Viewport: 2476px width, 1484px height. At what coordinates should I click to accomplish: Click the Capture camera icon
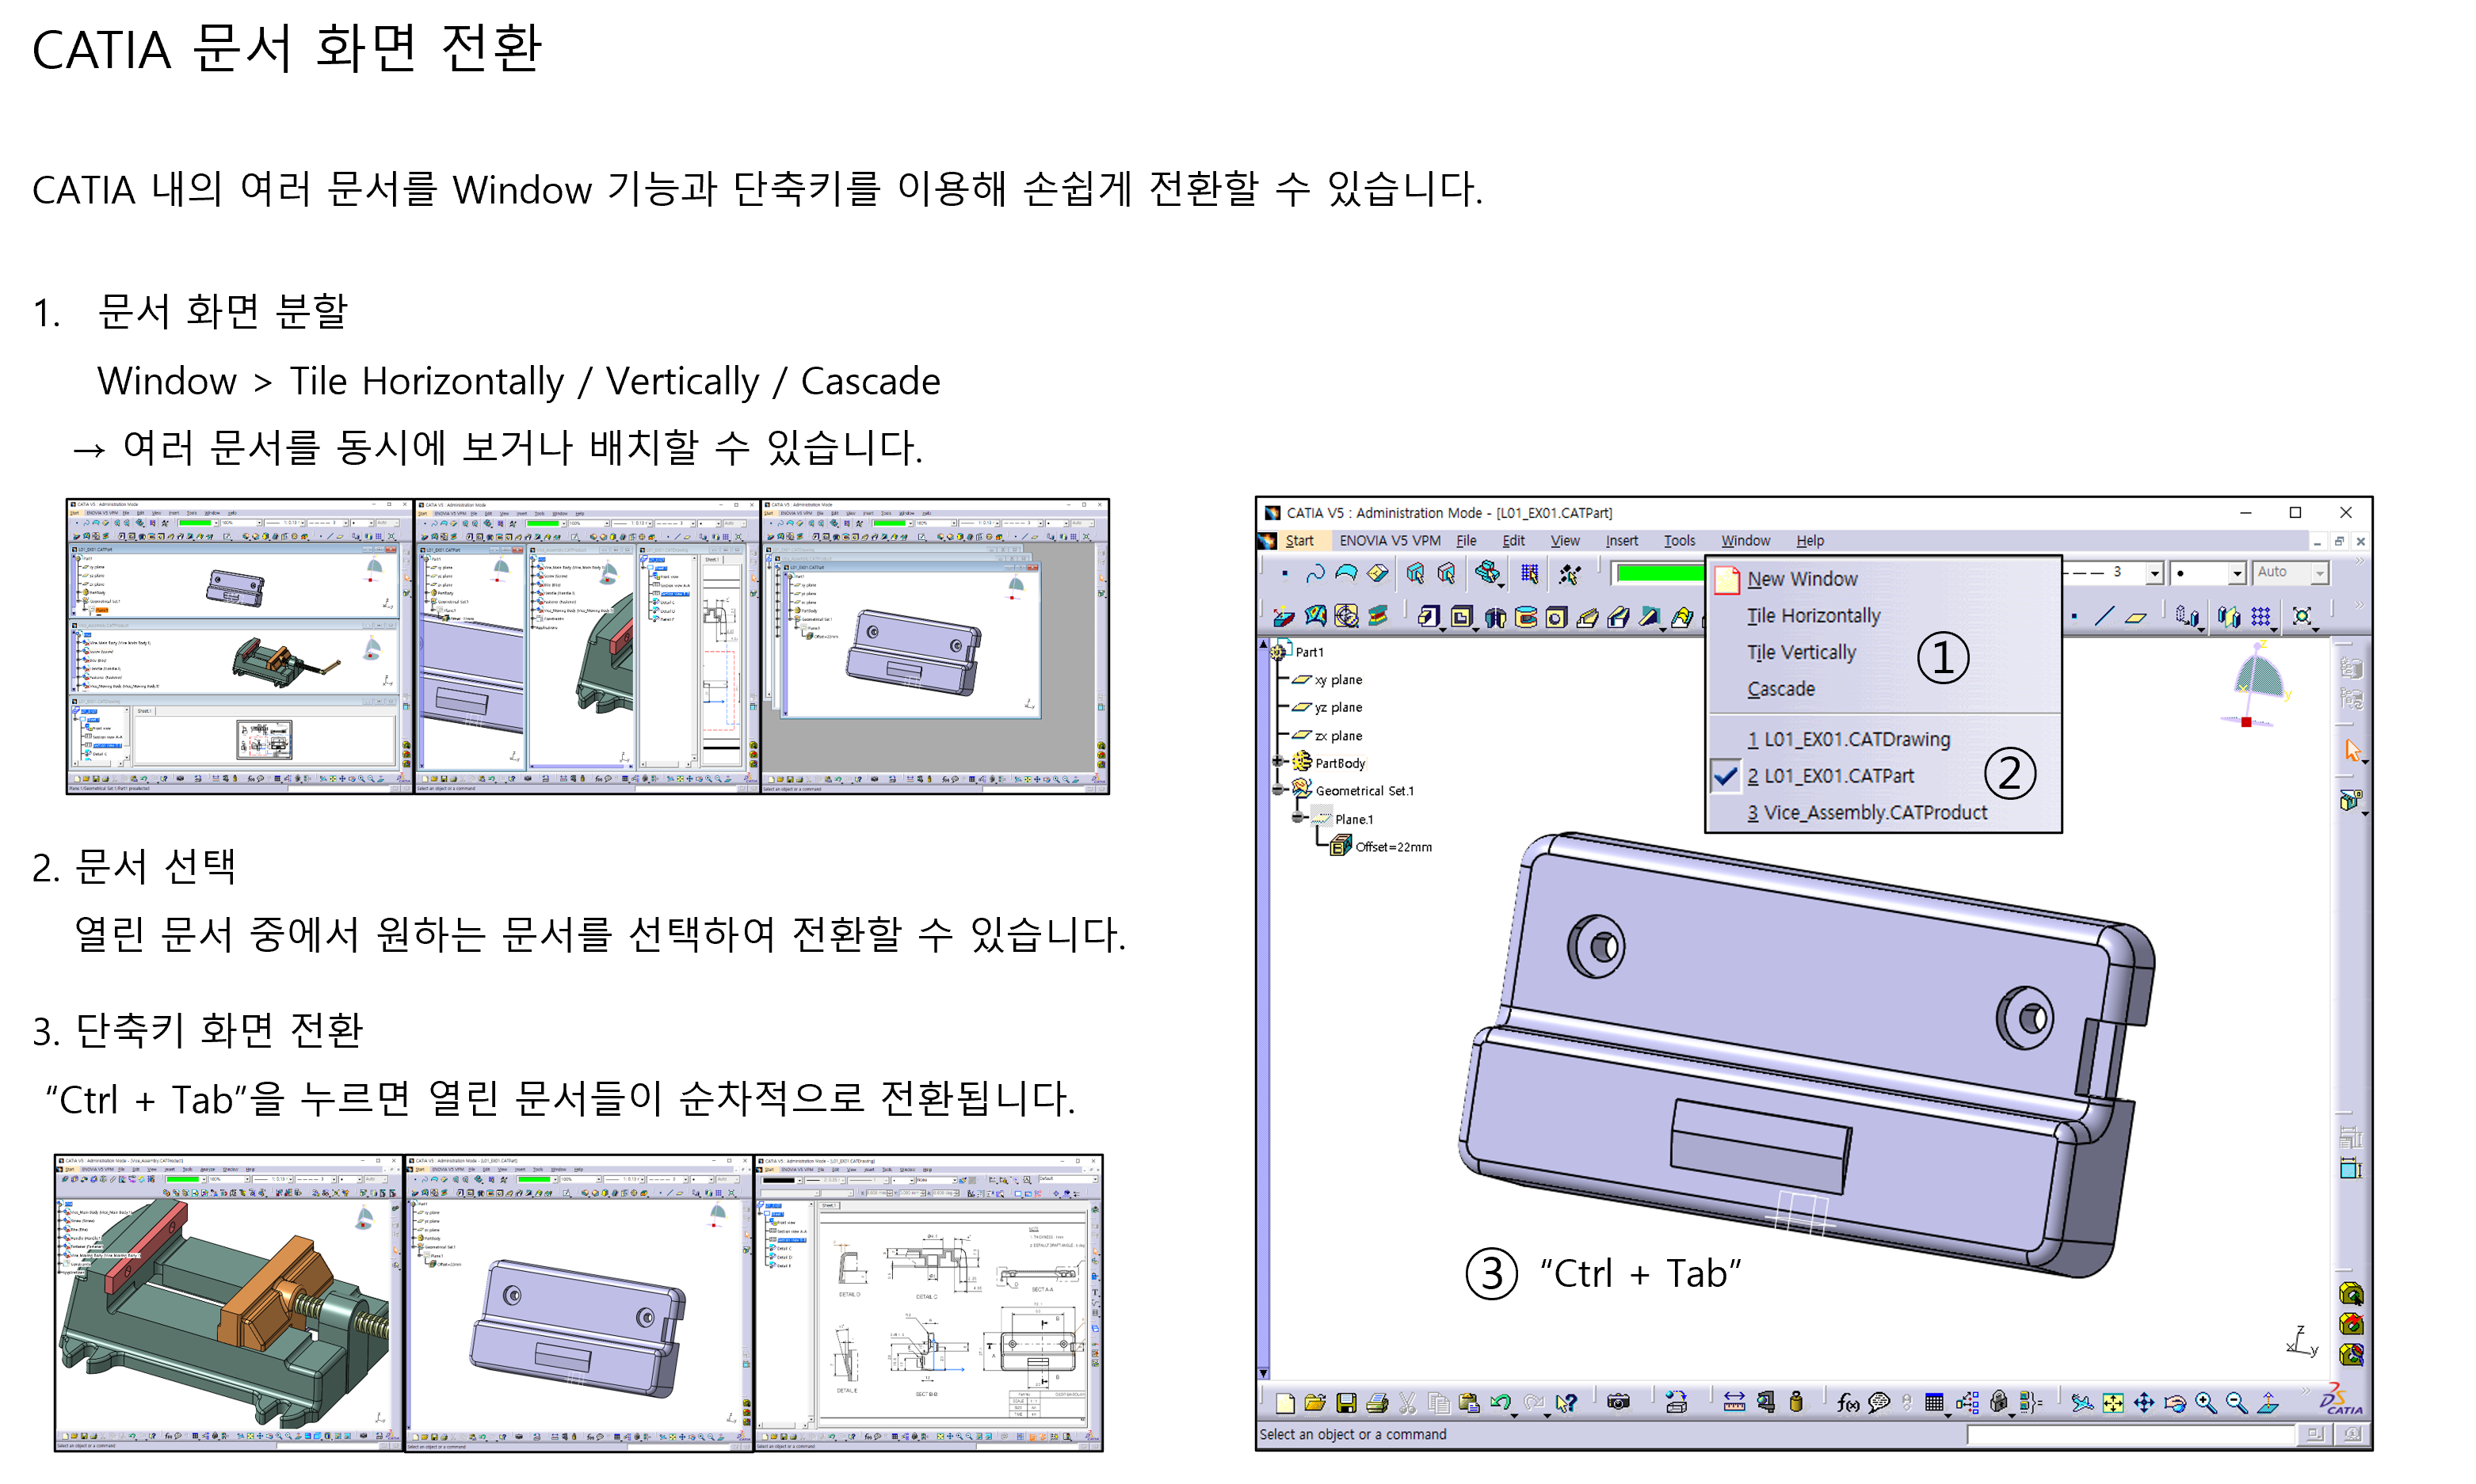pyautogui.click(x=1618, y=1402)
